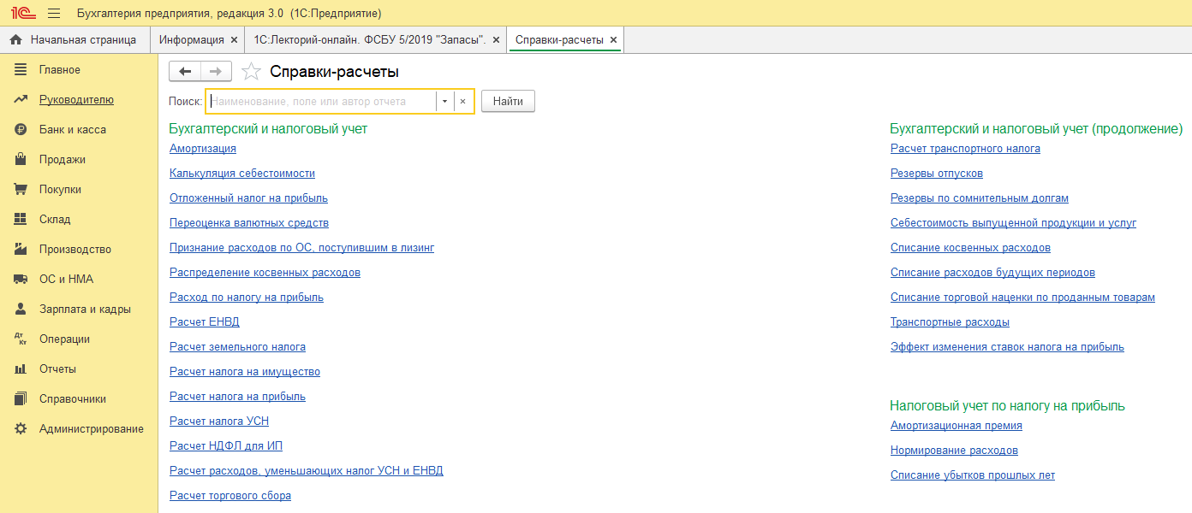This screenshot has width=1192, height=513.
Task: Click the Отчеты bar chart icon
Action: pyautogui.click(x=21, y=369)
